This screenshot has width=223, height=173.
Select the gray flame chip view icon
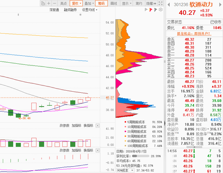coord(146,10)
